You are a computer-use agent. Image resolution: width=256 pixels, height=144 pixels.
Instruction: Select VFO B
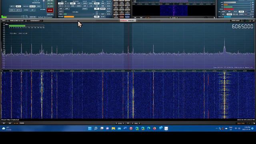coord(61,6)
